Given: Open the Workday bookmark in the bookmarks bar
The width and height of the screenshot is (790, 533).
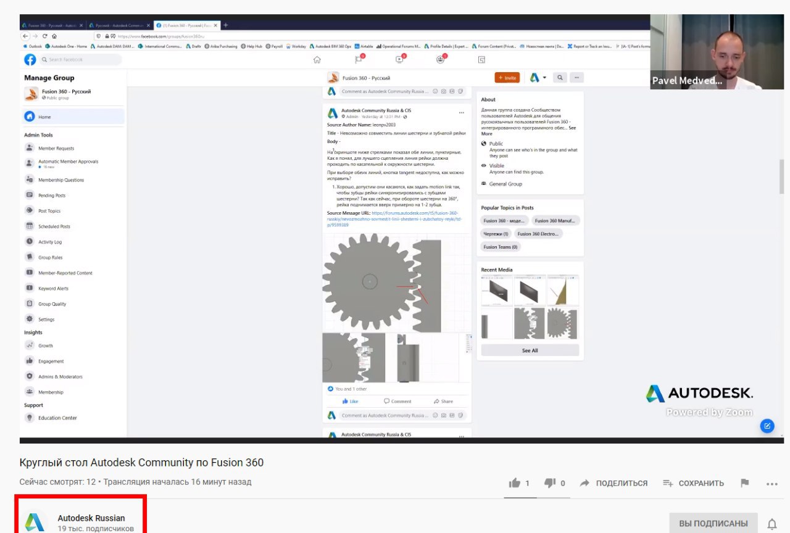Looking at the screenshot, I should pyautogui.click(x=296, y=46).
